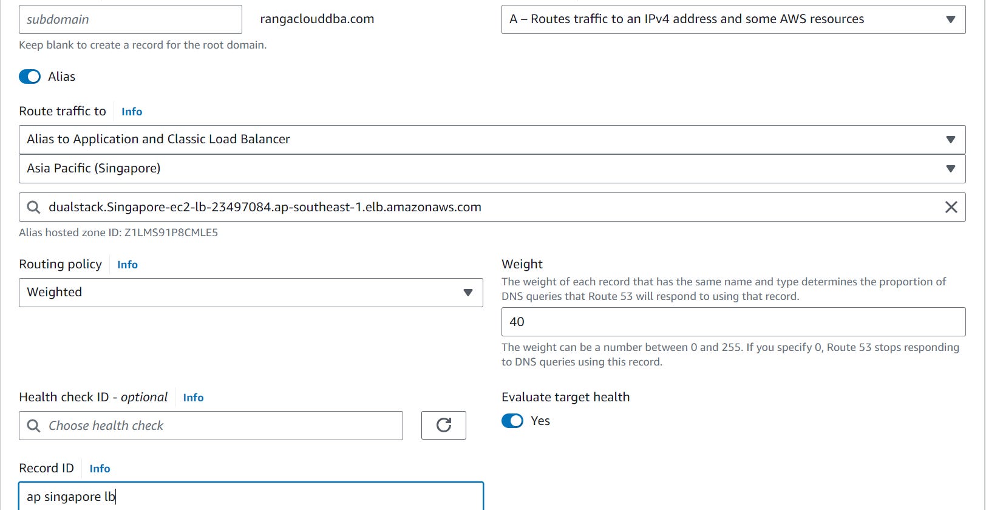
Task: Open the Record ID Info help
Action: click(x=99, y=468)
